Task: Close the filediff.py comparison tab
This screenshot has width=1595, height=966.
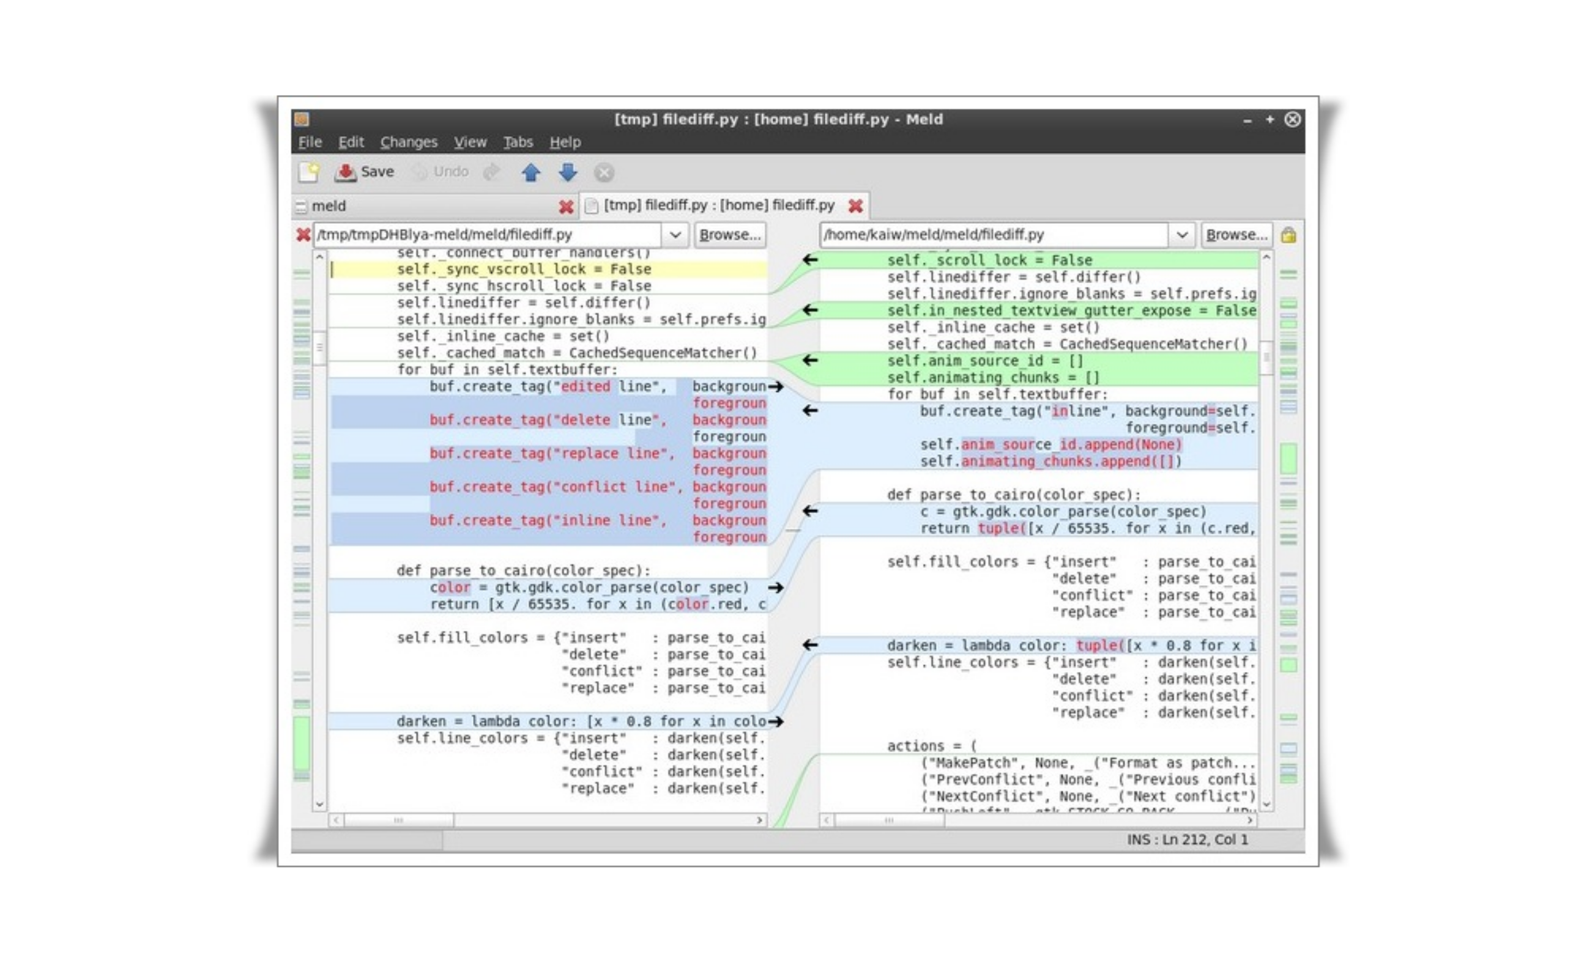Action: 855,206
